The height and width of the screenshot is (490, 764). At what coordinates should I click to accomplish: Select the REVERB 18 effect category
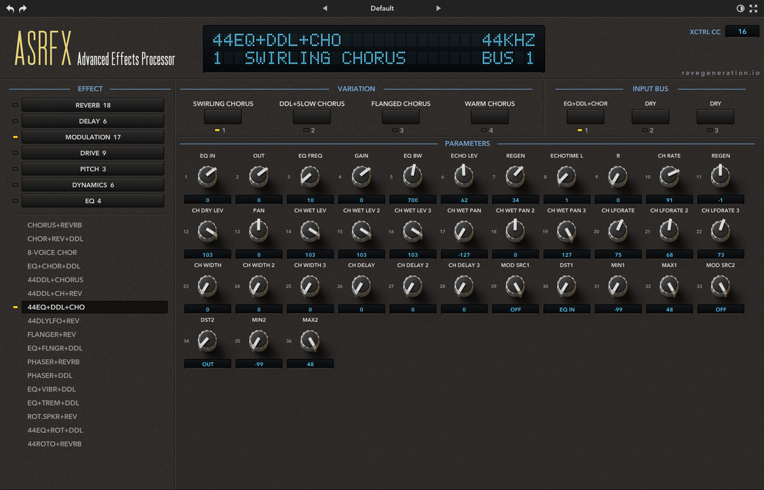93,105
